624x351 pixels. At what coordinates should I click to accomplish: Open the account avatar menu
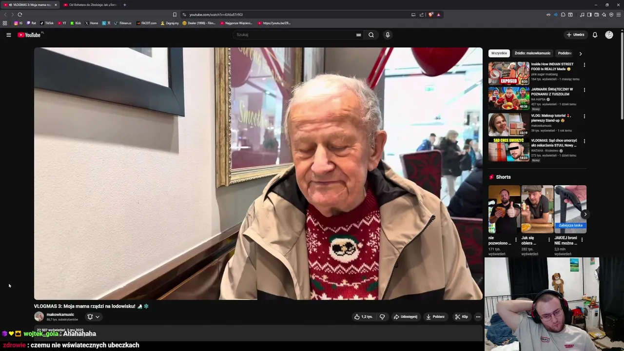coord(609,35)
